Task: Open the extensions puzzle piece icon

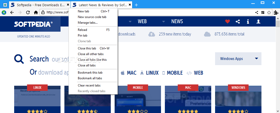Action: [x=276, y=12]
